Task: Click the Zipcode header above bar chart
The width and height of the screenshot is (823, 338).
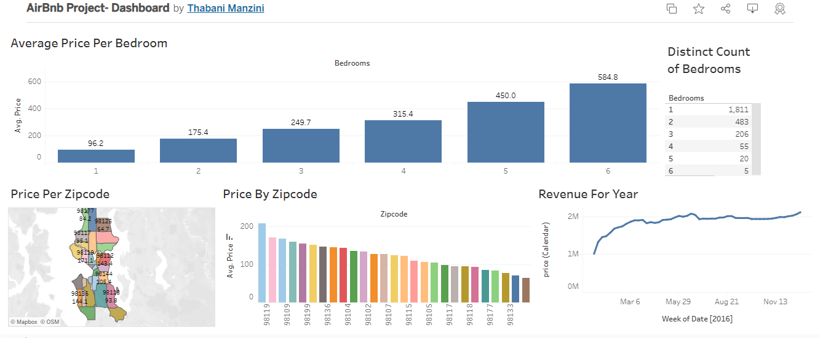Action: 394,214
